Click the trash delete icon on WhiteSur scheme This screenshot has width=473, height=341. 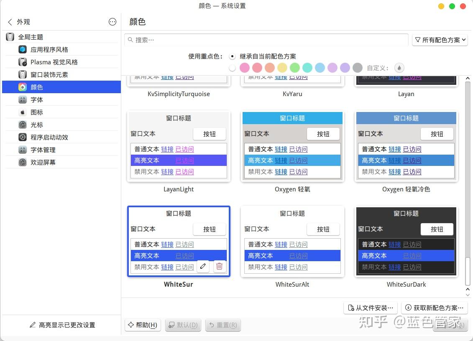219,266
